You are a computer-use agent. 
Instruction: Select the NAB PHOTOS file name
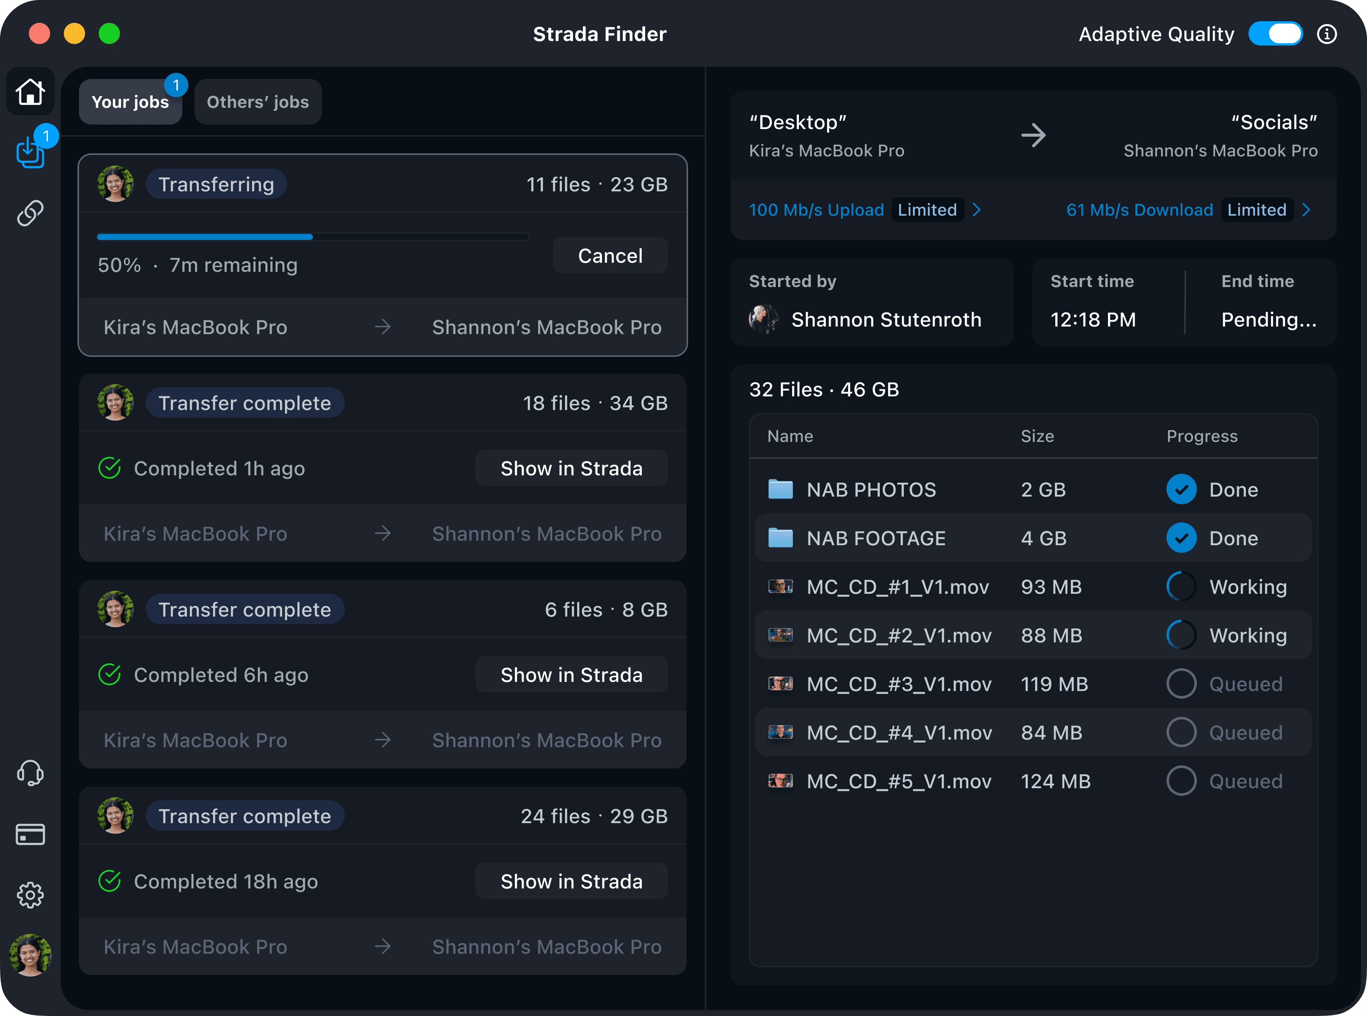tap(871, 489)
